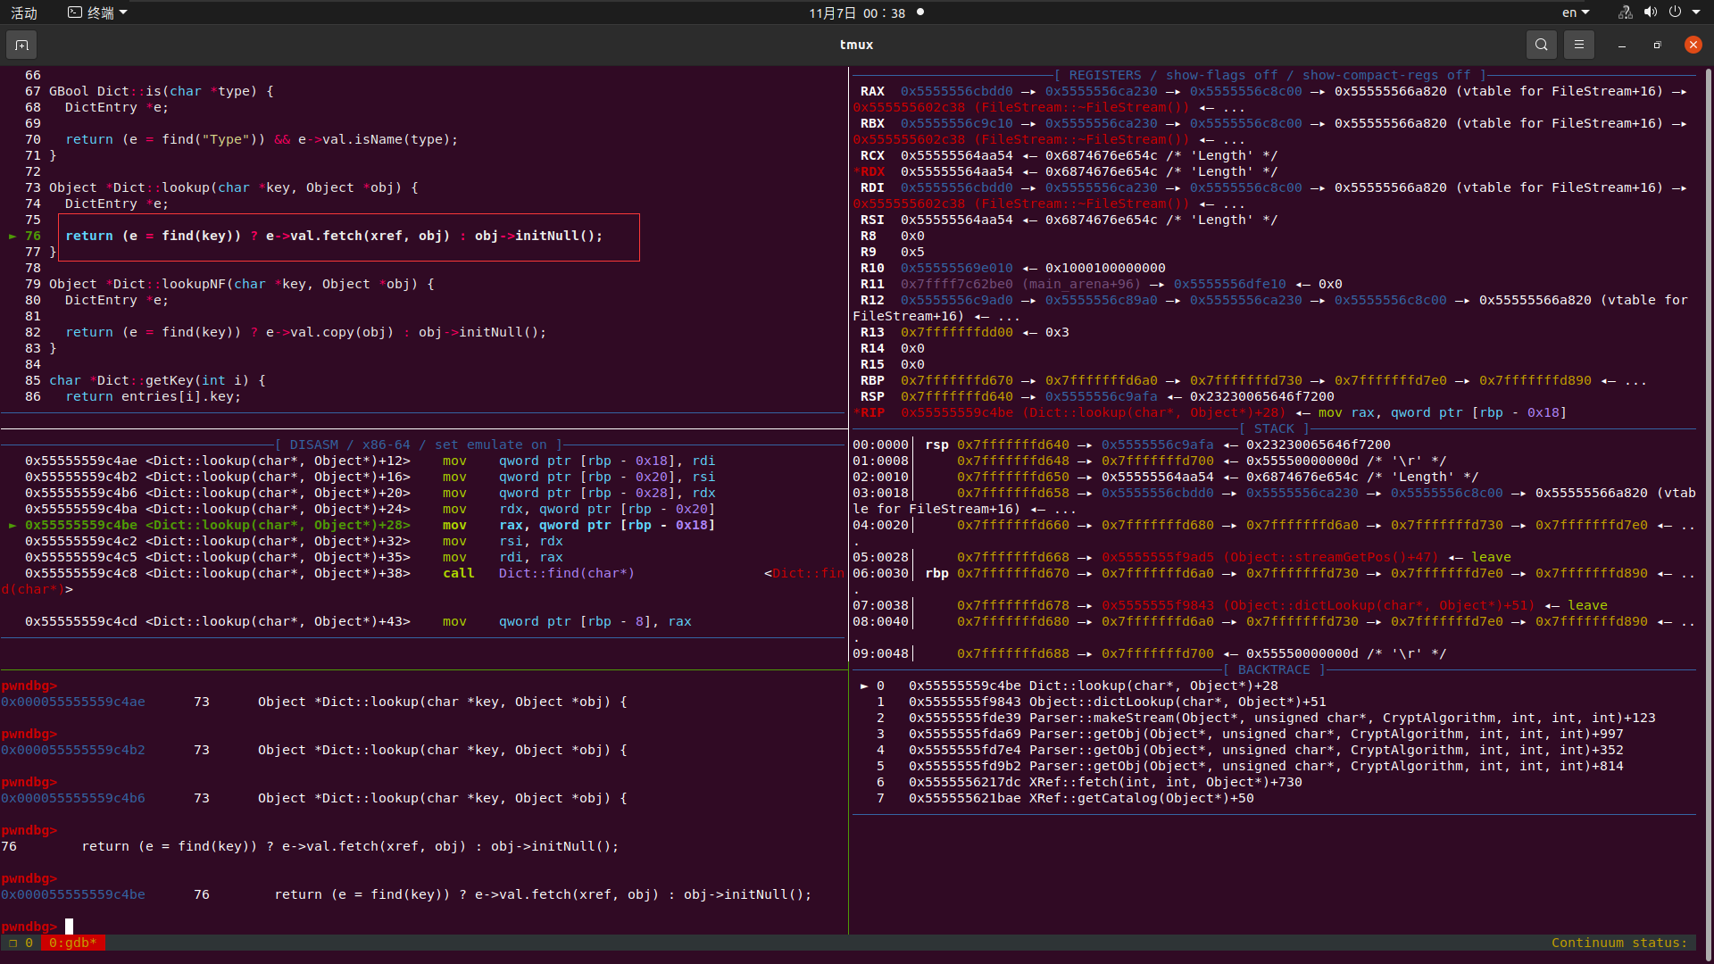Image resolution: width=1714 pixels, height=964 pixels.
Task: Open the hamburger menu in tmux title bar
Action: click(1578, 45)
